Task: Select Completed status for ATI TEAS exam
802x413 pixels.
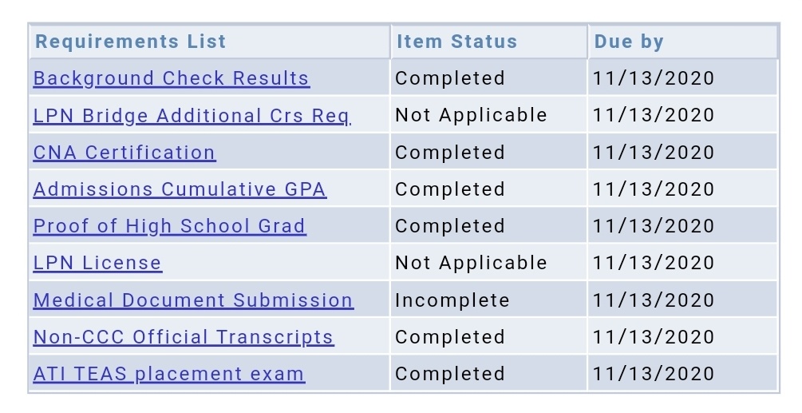Action: click(450, 374)
